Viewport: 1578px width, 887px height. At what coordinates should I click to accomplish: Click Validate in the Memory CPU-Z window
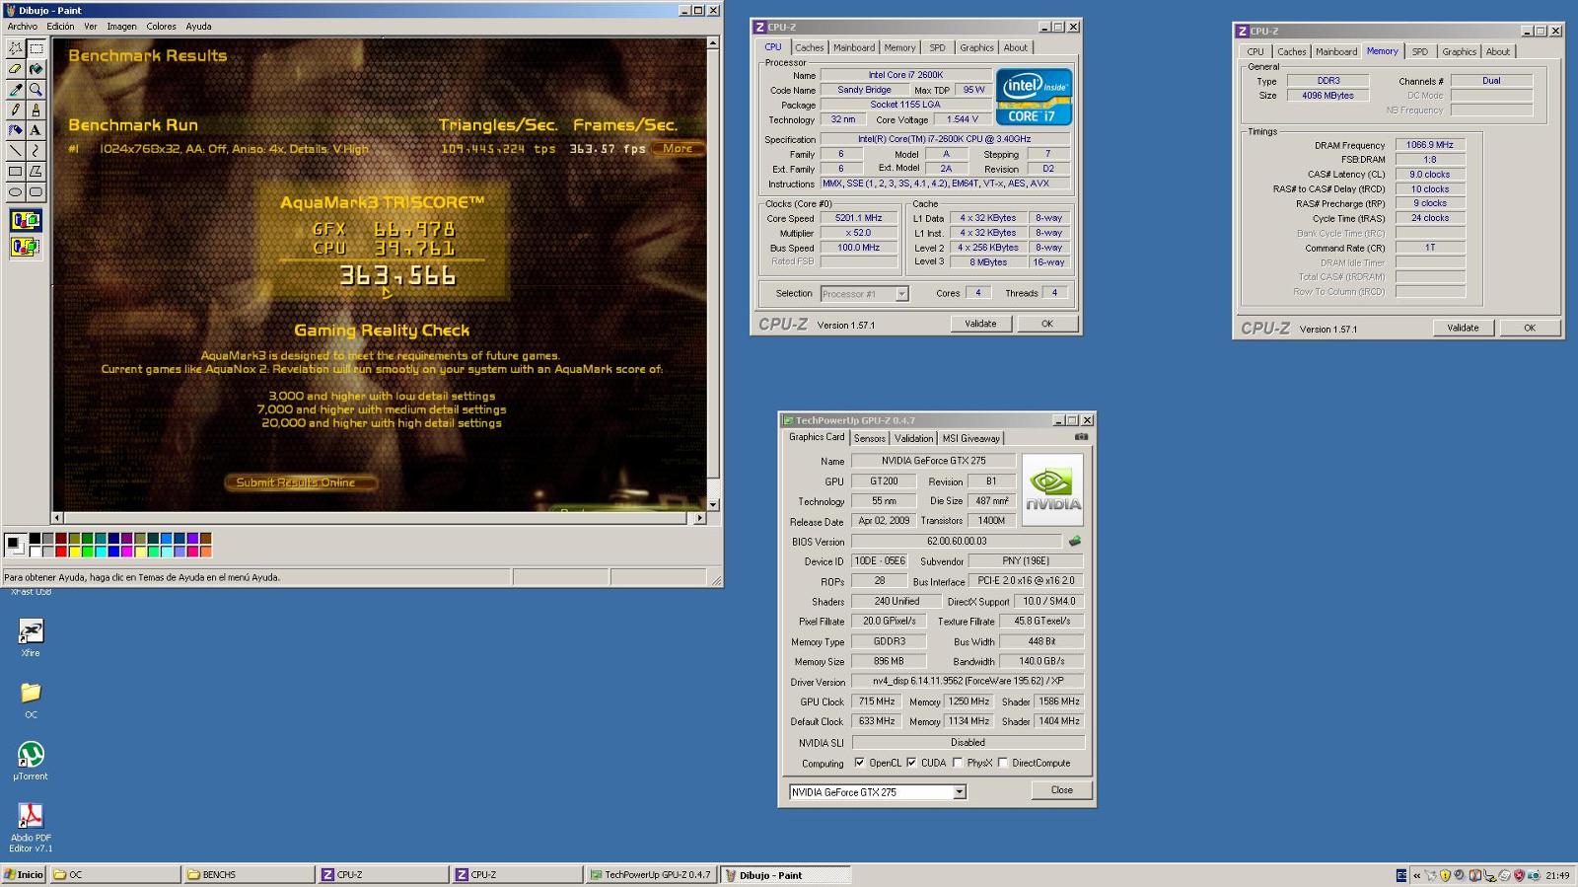click(x=1463, y=328)
